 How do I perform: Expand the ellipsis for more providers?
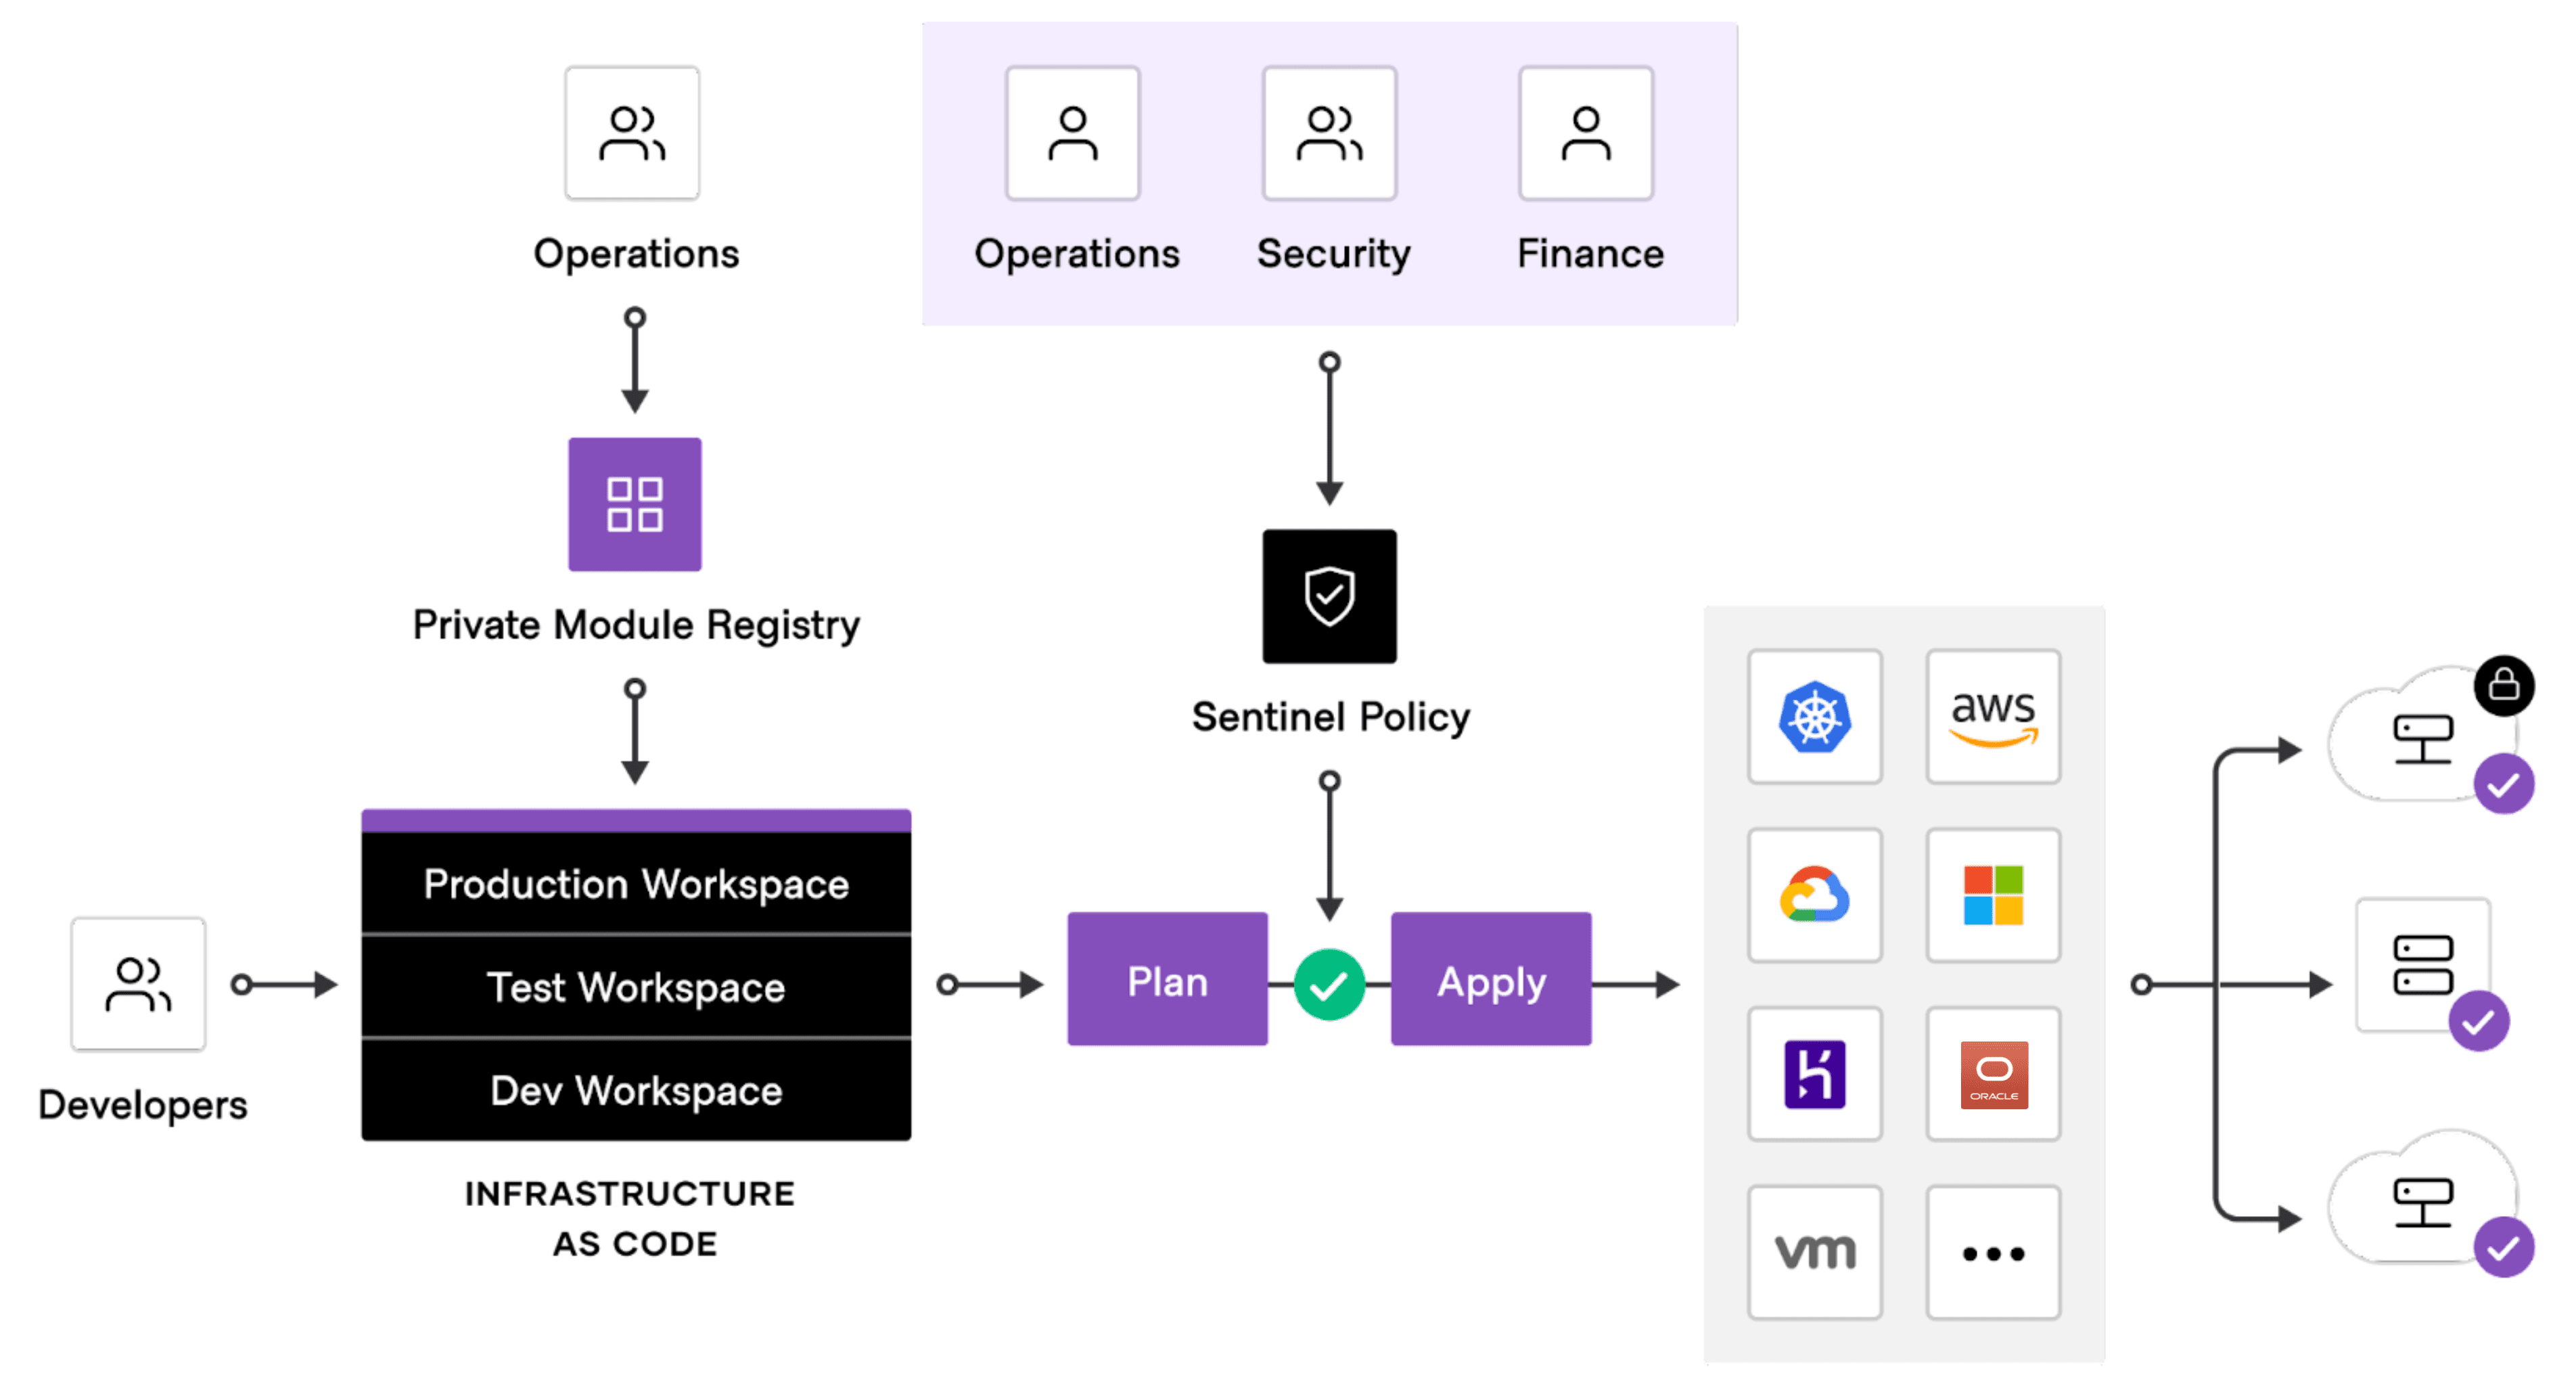1992,1249
